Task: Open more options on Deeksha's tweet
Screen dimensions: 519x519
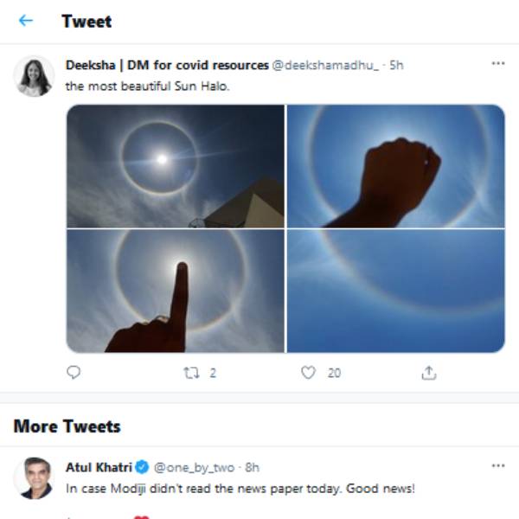Action: pos(497,64)
